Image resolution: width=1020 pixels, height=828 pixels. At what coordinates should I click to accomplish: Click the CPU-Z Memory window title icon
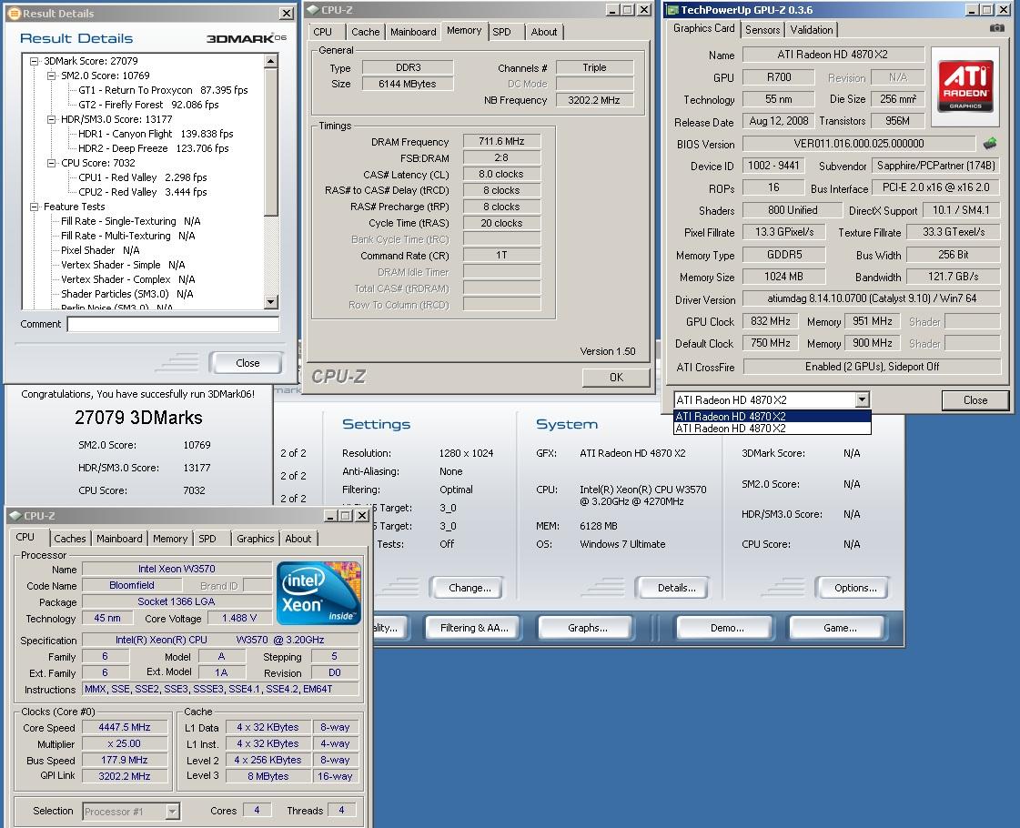pyautogui.click(x=312, y=10)
